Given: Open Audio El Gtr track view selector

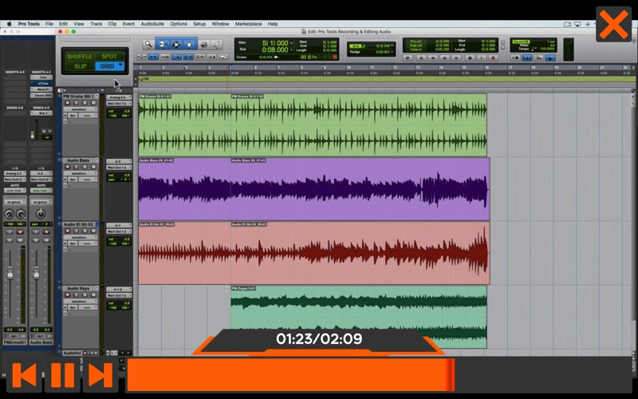Looking at the screenshot, I should pos(81,237).
